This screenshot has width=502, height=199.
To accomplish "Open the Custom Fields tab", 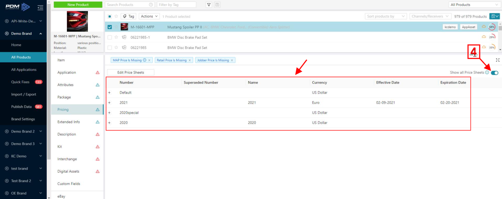I will (x=77, y=184).
